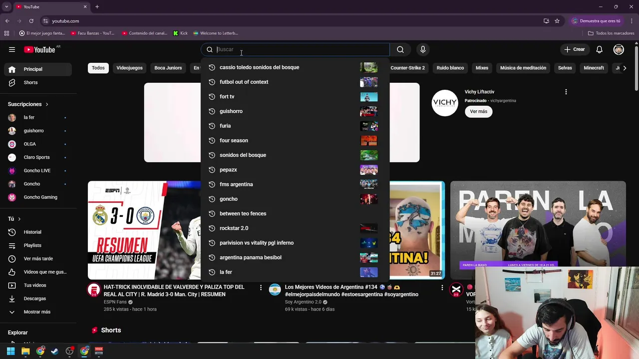Open File Explorer from taskbar
639x359 pixels.
25,351
